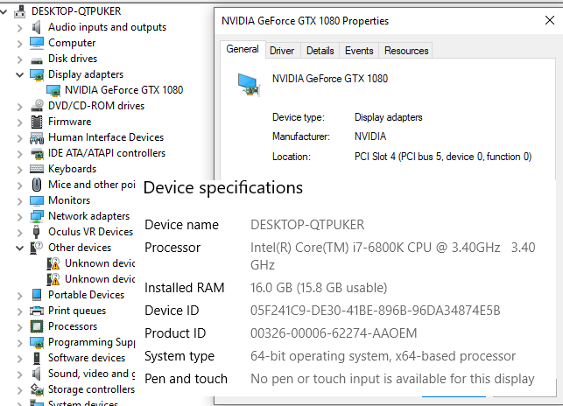Click the Oculus VR Devices USB icon
This screenshot has width=563, height=406.
point(36,232)
